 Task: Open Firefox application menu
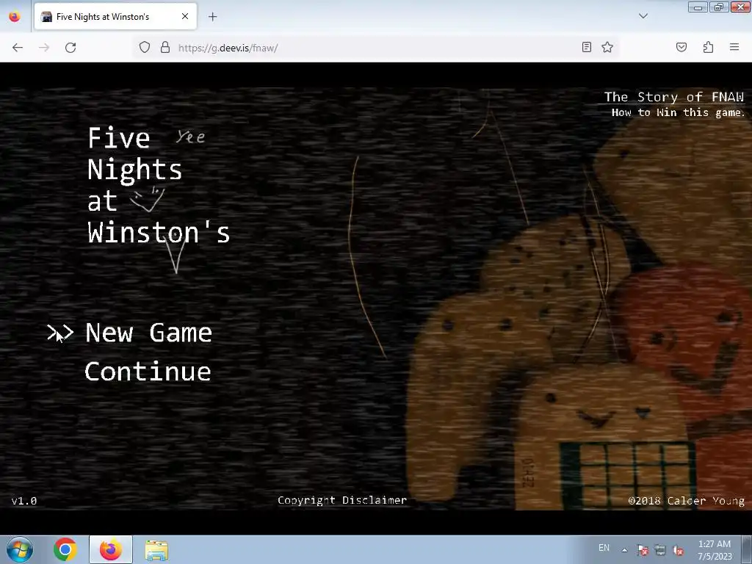point(734,47)
